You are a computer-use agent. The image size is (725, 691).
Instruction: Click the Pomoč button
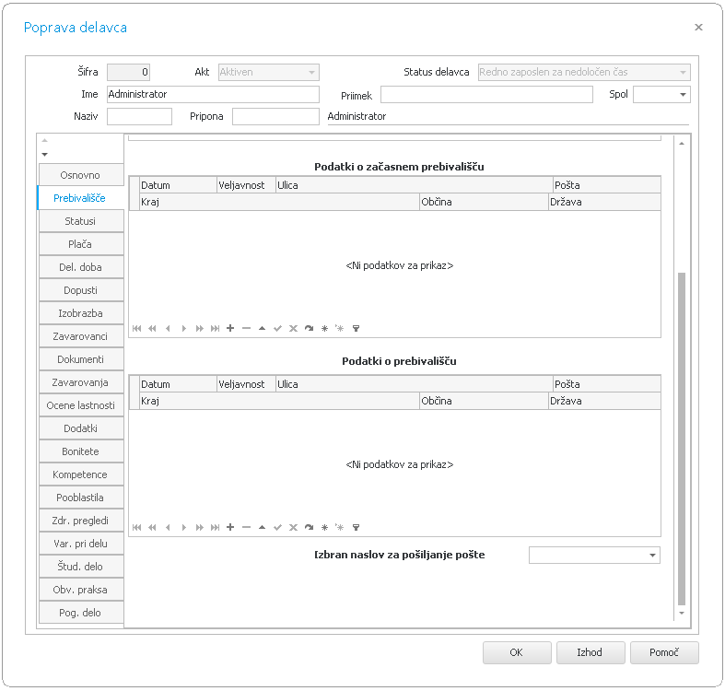(x=664, y=652)
